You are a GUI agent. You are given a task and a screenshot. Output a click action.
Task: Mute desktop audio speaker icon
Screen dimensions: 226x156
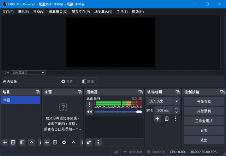[90, 112]
